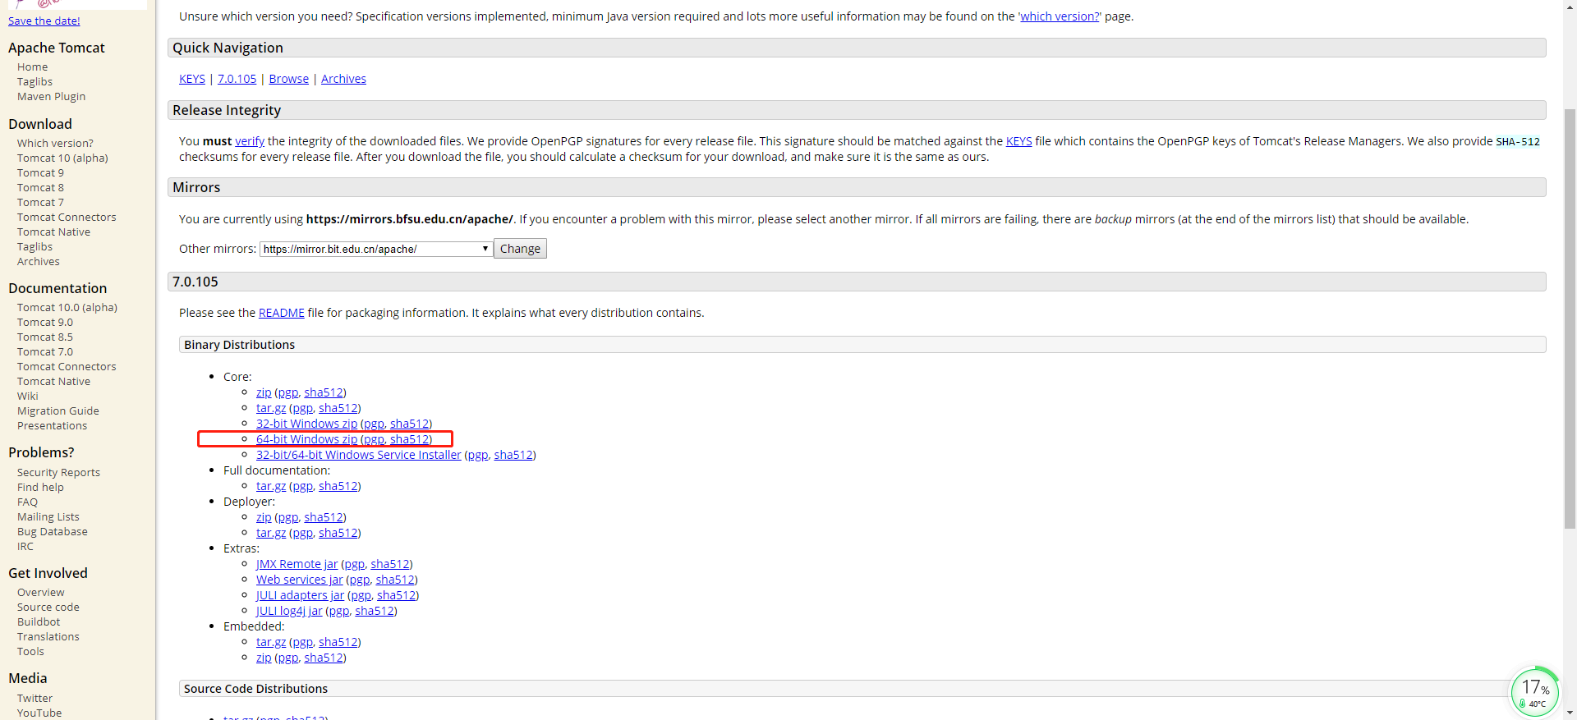Open the 32-bit/64-bit Windows Service Installer link
The image size is (1577, 720).
pos(358,455)
